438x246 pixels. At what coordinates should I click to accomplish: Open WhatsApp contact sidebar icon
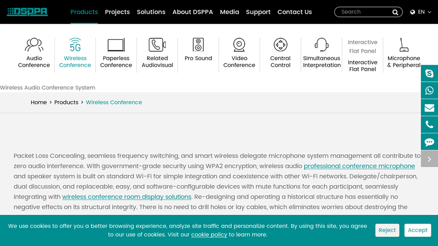(429, 90)
